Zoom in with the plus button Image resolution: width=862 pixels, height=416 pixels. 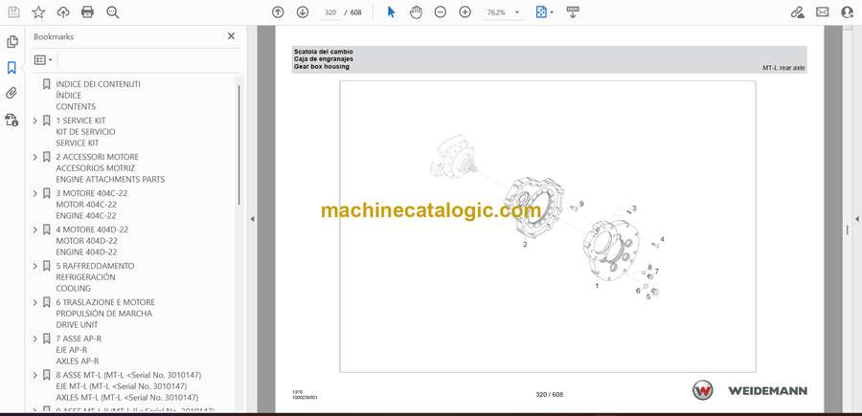coord(465,12)
